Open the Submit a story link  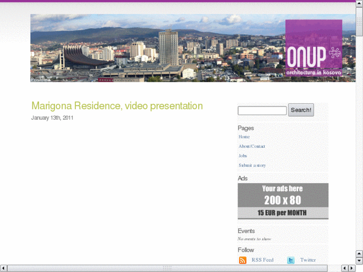[x=252, y=165]
